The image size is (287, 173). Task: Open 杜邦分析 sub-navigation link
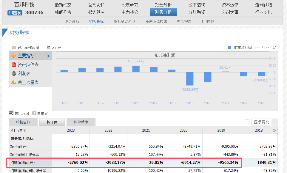pos(209,21)
